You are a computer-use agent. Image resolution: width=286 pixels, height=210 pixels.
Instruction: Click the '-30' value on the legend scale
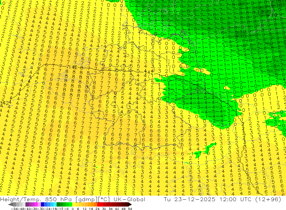[x=41, y=209]
